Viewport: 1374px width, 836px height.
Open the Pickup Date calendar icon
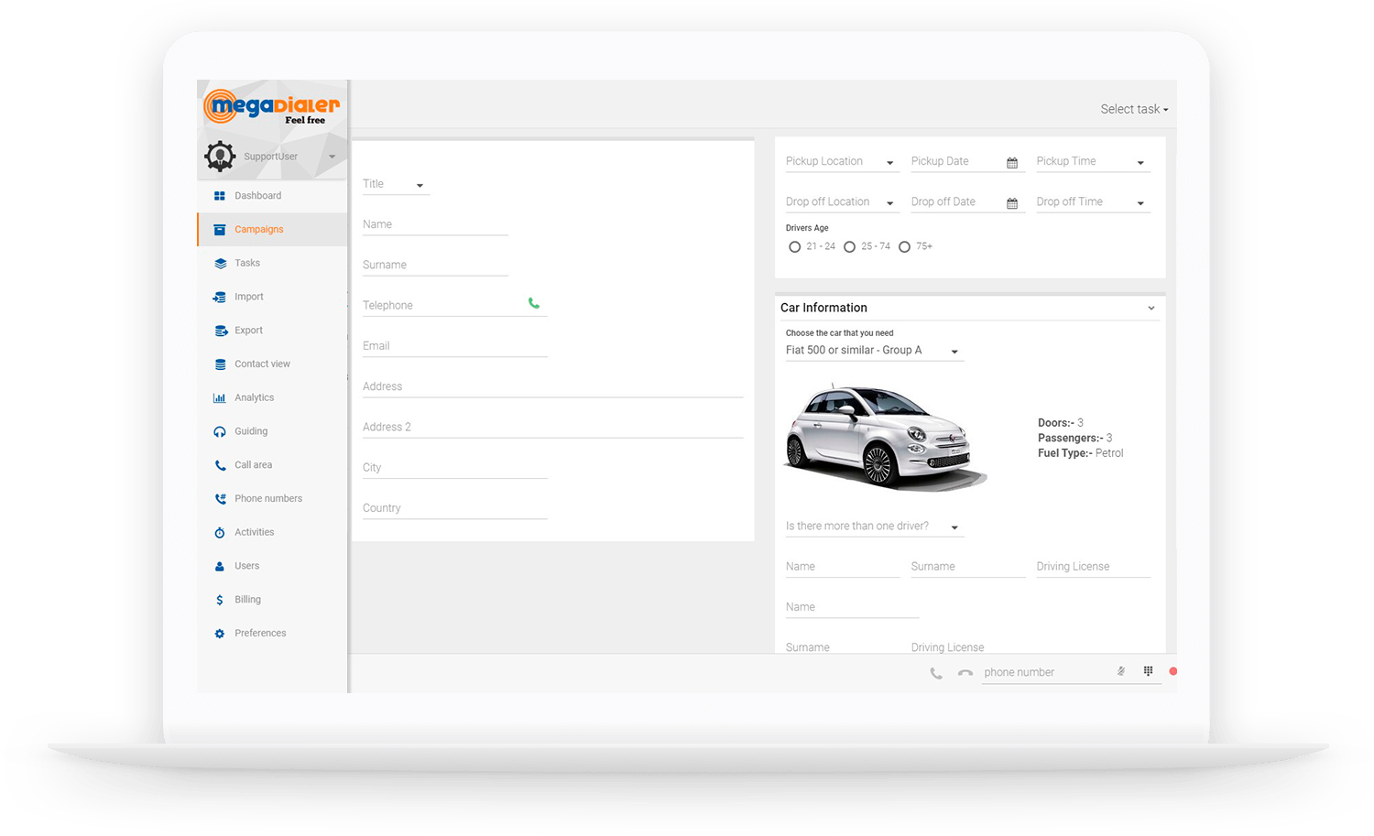click(1012, 163)
